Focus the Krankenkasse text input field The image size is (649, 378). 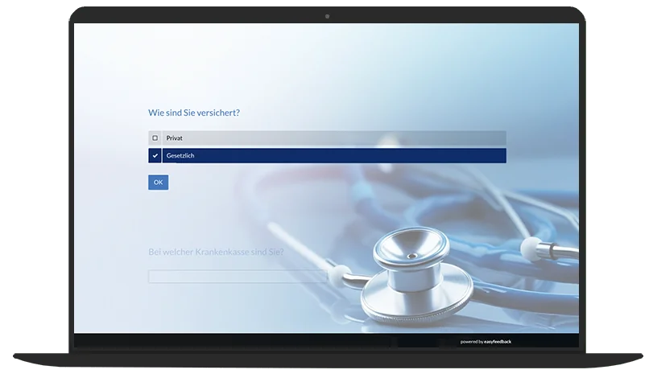tap(238, 277)
